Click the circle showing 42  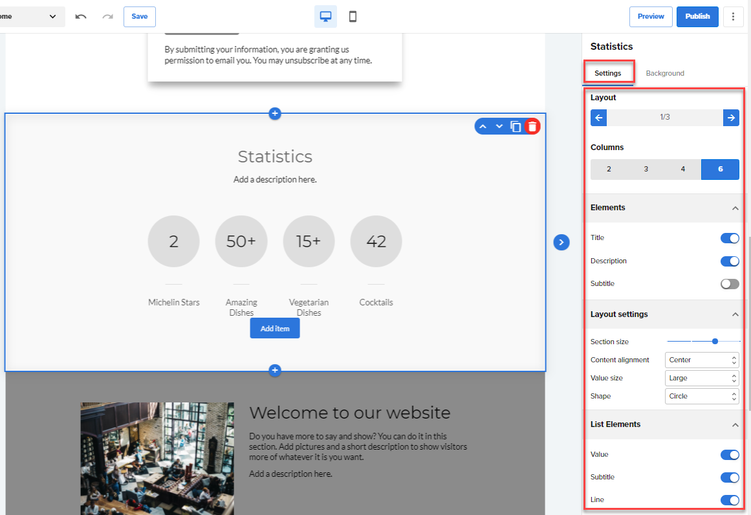(376, 241)
